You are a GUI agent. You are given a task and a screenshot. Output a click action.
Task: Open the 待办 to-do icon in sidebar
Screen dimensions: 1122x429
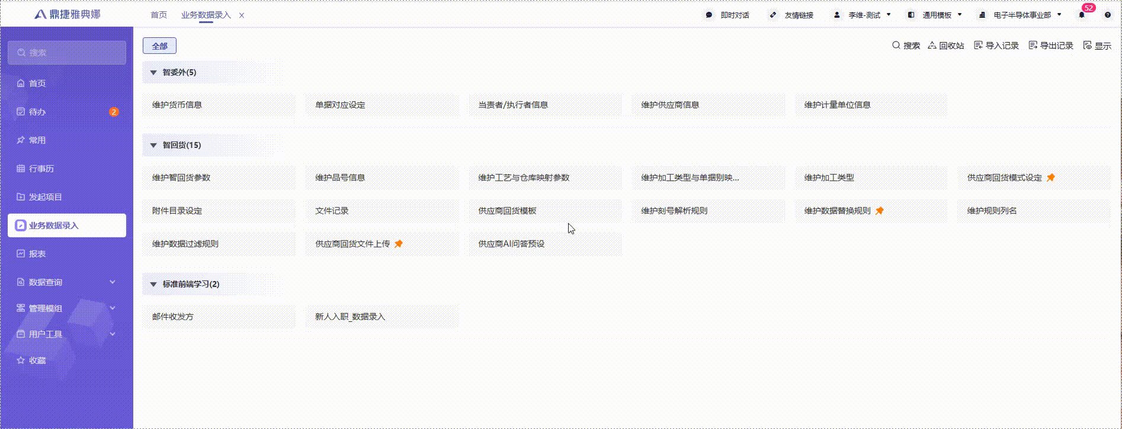click(21, 112)
